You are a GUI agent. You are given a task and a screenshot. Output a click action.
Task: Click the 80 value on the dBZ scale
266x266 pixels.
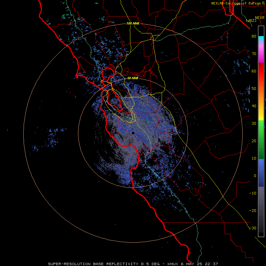point(254,36)
